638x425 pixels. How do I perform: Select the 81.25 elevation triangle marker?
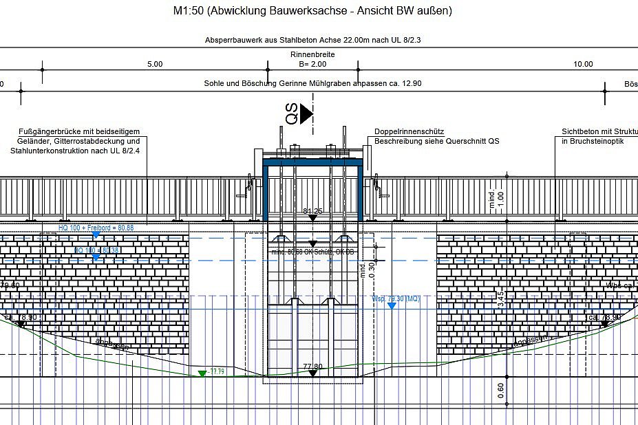312,218
